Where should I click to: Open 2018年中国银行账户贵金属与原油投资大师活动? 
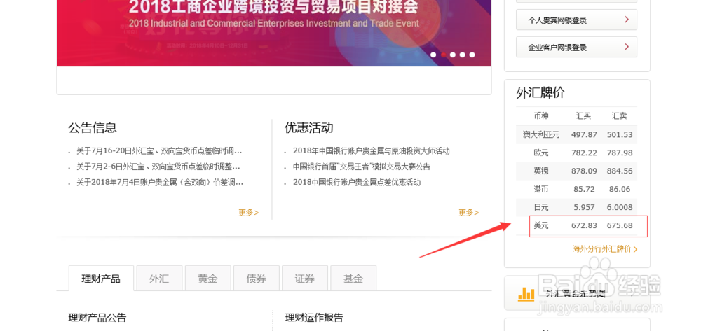[371, 150]
